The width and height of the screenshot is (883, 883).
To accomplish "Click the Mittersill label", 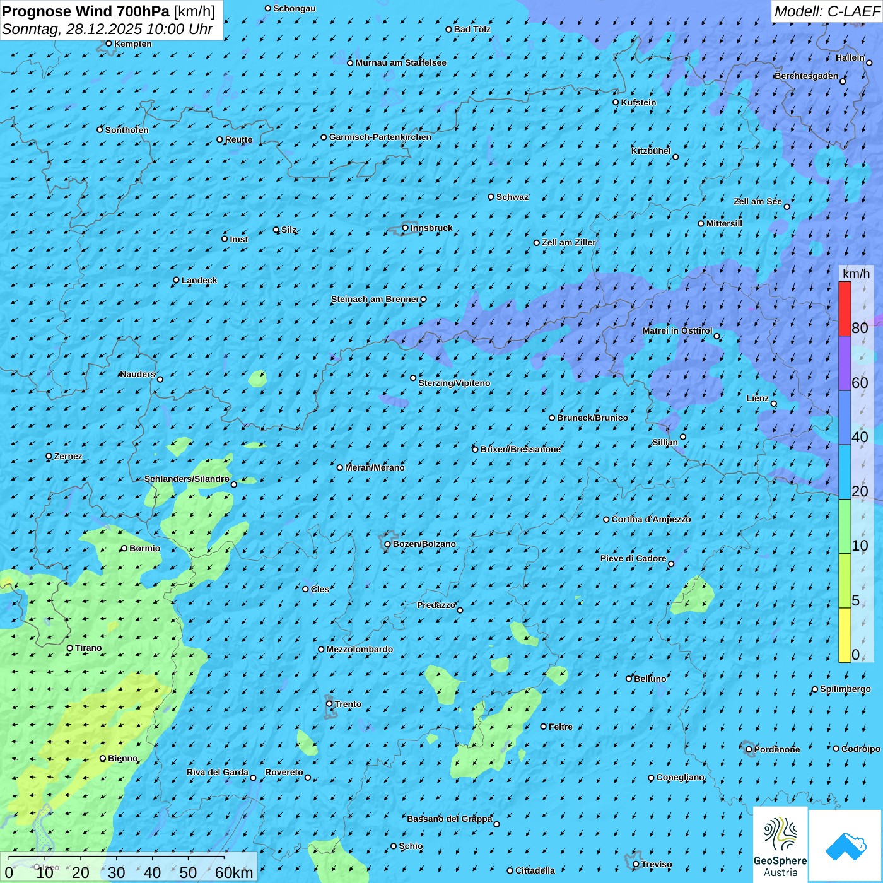I will click(x=724, y=223).
